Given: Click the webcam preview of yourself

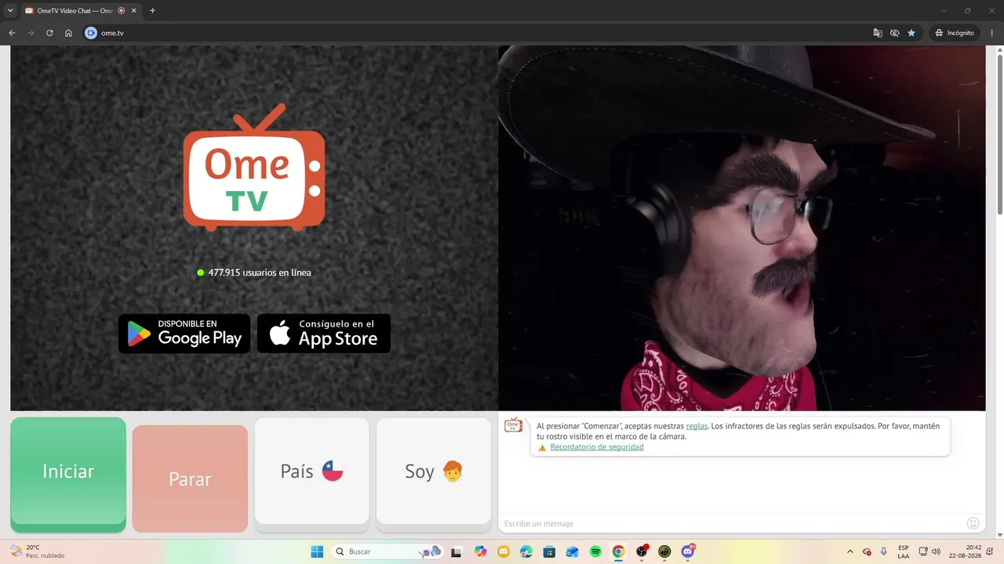Looking at the screenshot, I should pos(741,228).
